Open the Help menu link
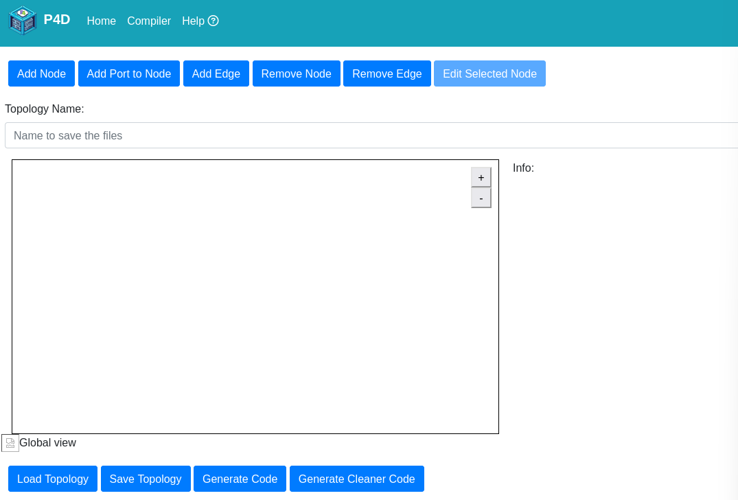Screen dimensions: 738x500 (193, 21)
